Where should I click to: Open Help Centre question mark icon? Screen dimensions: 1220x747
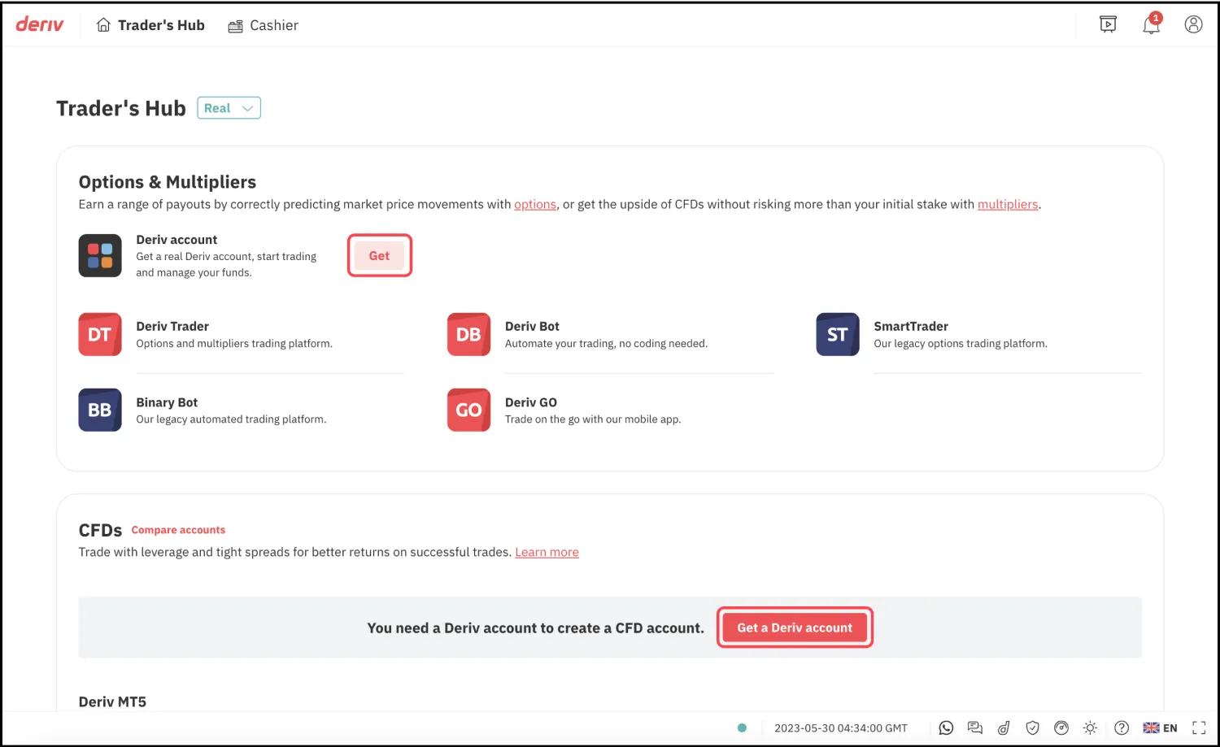tap(1122, 727)
